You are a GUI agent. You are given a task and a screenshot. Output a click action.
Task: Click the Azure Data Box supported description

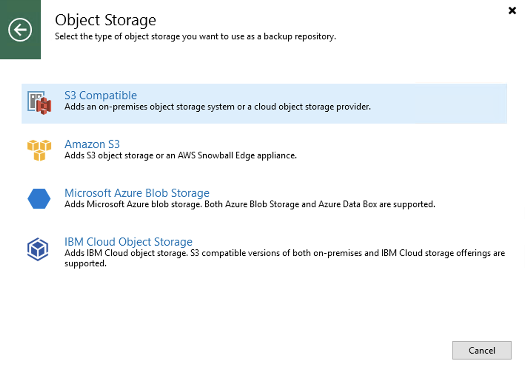[x=250, y=205]
